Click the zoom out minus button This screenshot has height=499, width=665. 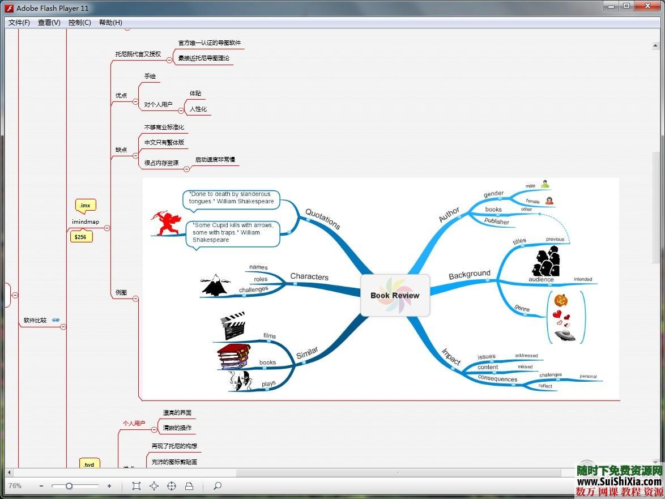tap(41, 486)
